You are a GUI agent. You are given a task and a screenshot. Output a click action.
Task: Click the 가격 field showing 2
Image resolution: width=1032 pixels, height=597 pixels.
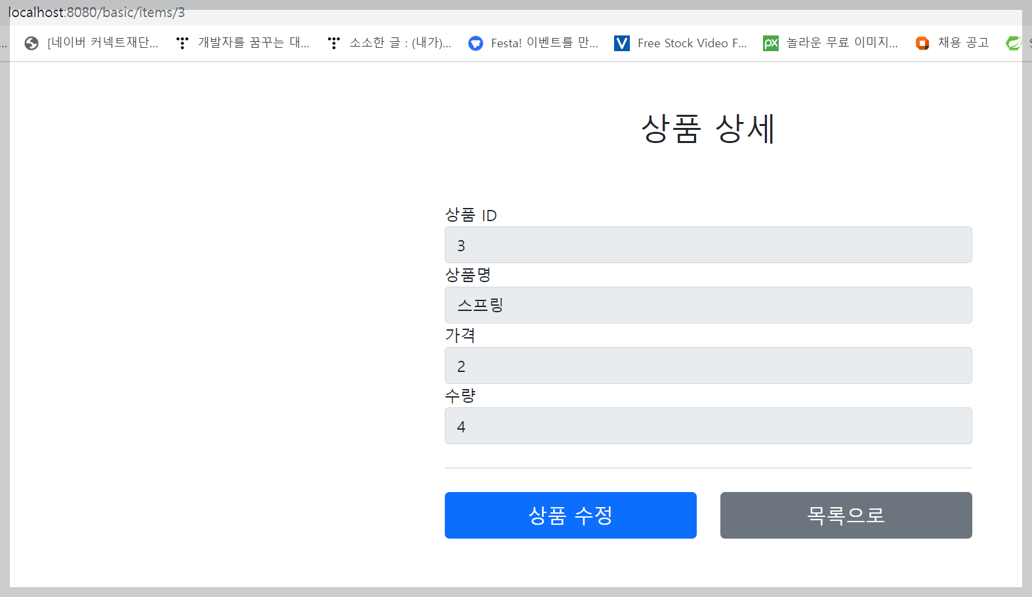(x=709, y=365)
